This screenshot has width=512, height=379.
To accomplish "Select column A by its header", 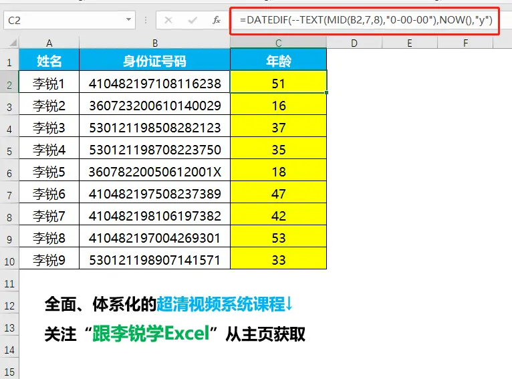I will click(49, 43).
